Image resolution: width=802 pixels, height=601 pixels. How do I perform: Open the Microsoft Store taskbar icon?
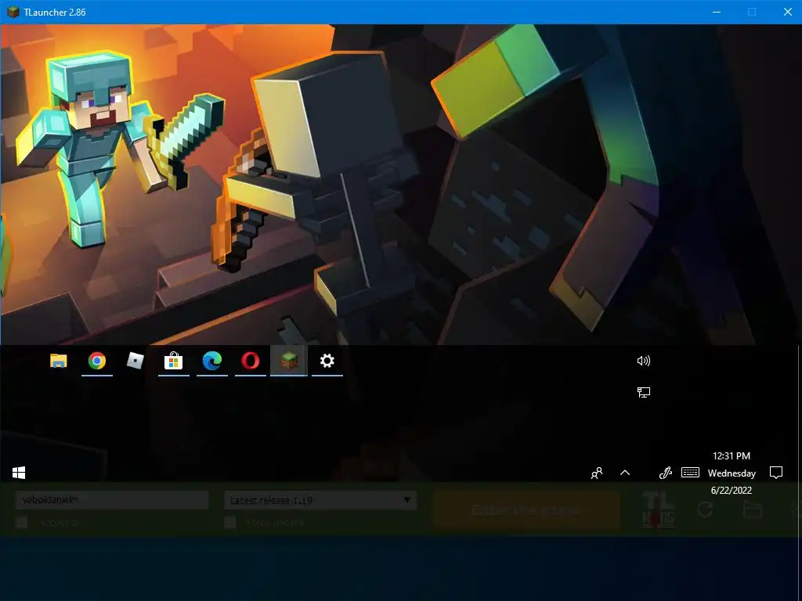click(x=173, y=361)
